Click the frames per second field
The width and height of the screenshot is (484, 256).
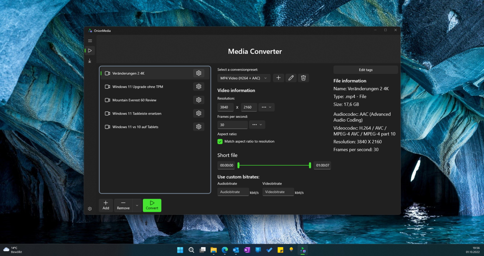(x=233, y=125)
